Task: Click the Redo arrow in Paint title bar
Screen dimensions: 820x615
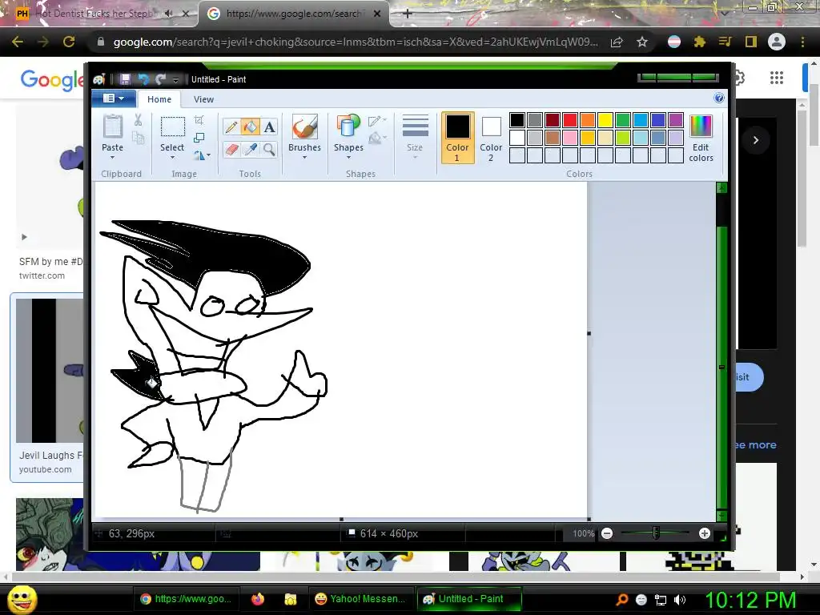Action: tap(160, 79)
